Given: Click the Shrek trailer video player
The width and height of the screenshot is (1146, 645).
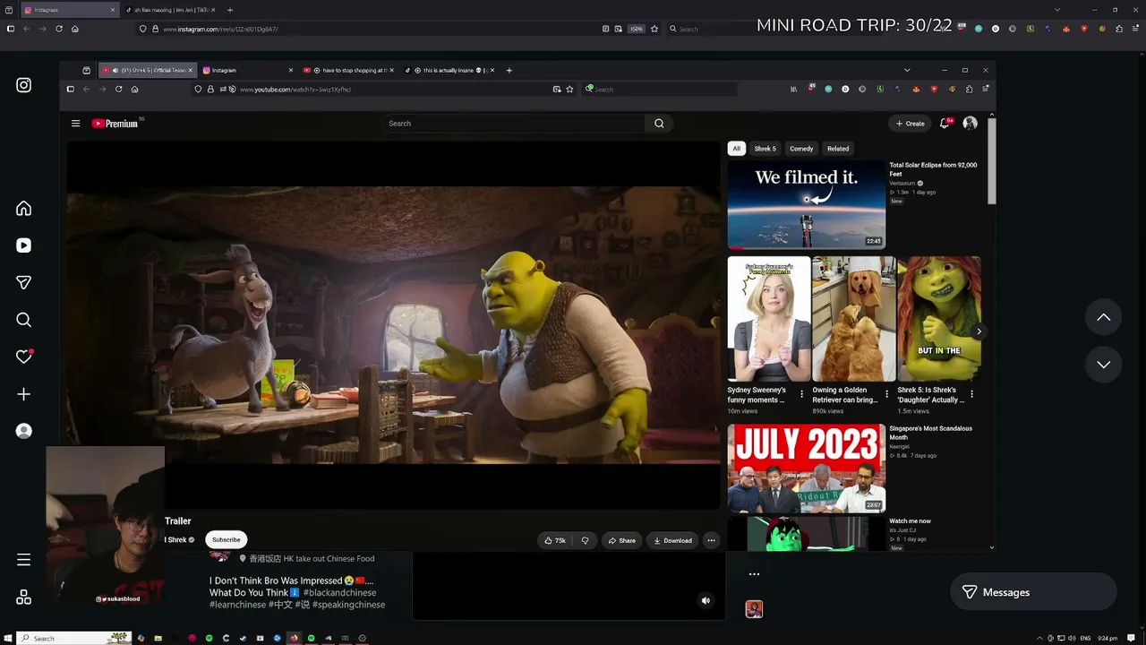Looking at the screenshot, I should point(394,325).
